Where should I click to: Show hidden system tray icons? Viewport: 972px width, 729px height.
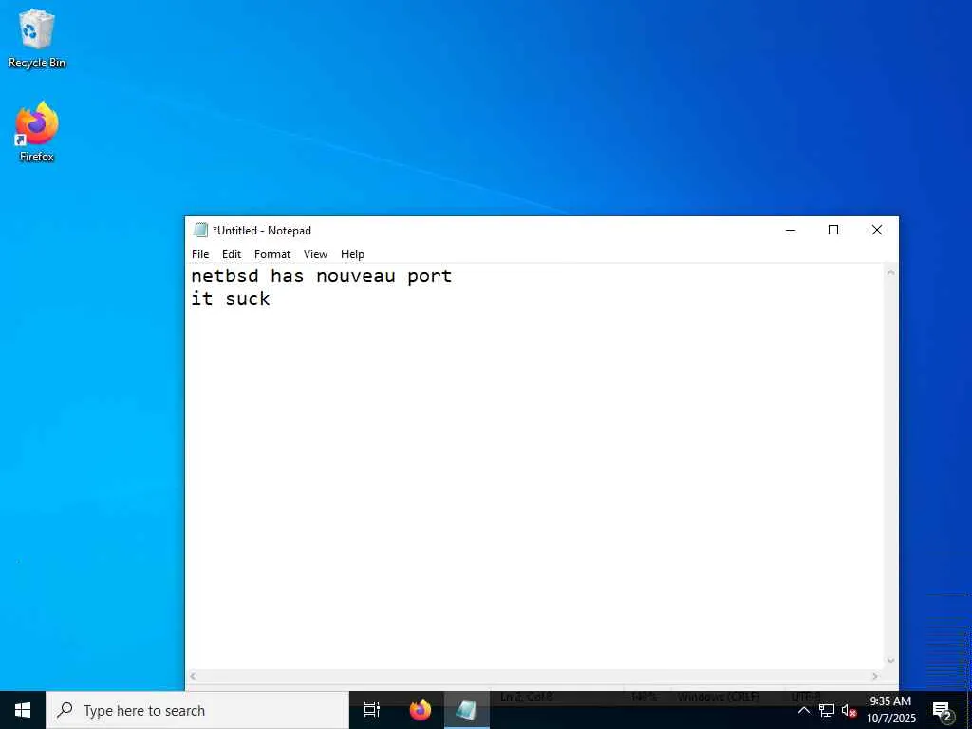tap(803, 710)
